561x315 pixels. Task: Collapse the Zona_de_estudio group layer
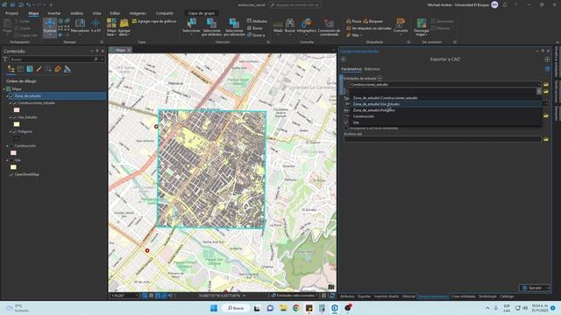click(x=7, y=96)
